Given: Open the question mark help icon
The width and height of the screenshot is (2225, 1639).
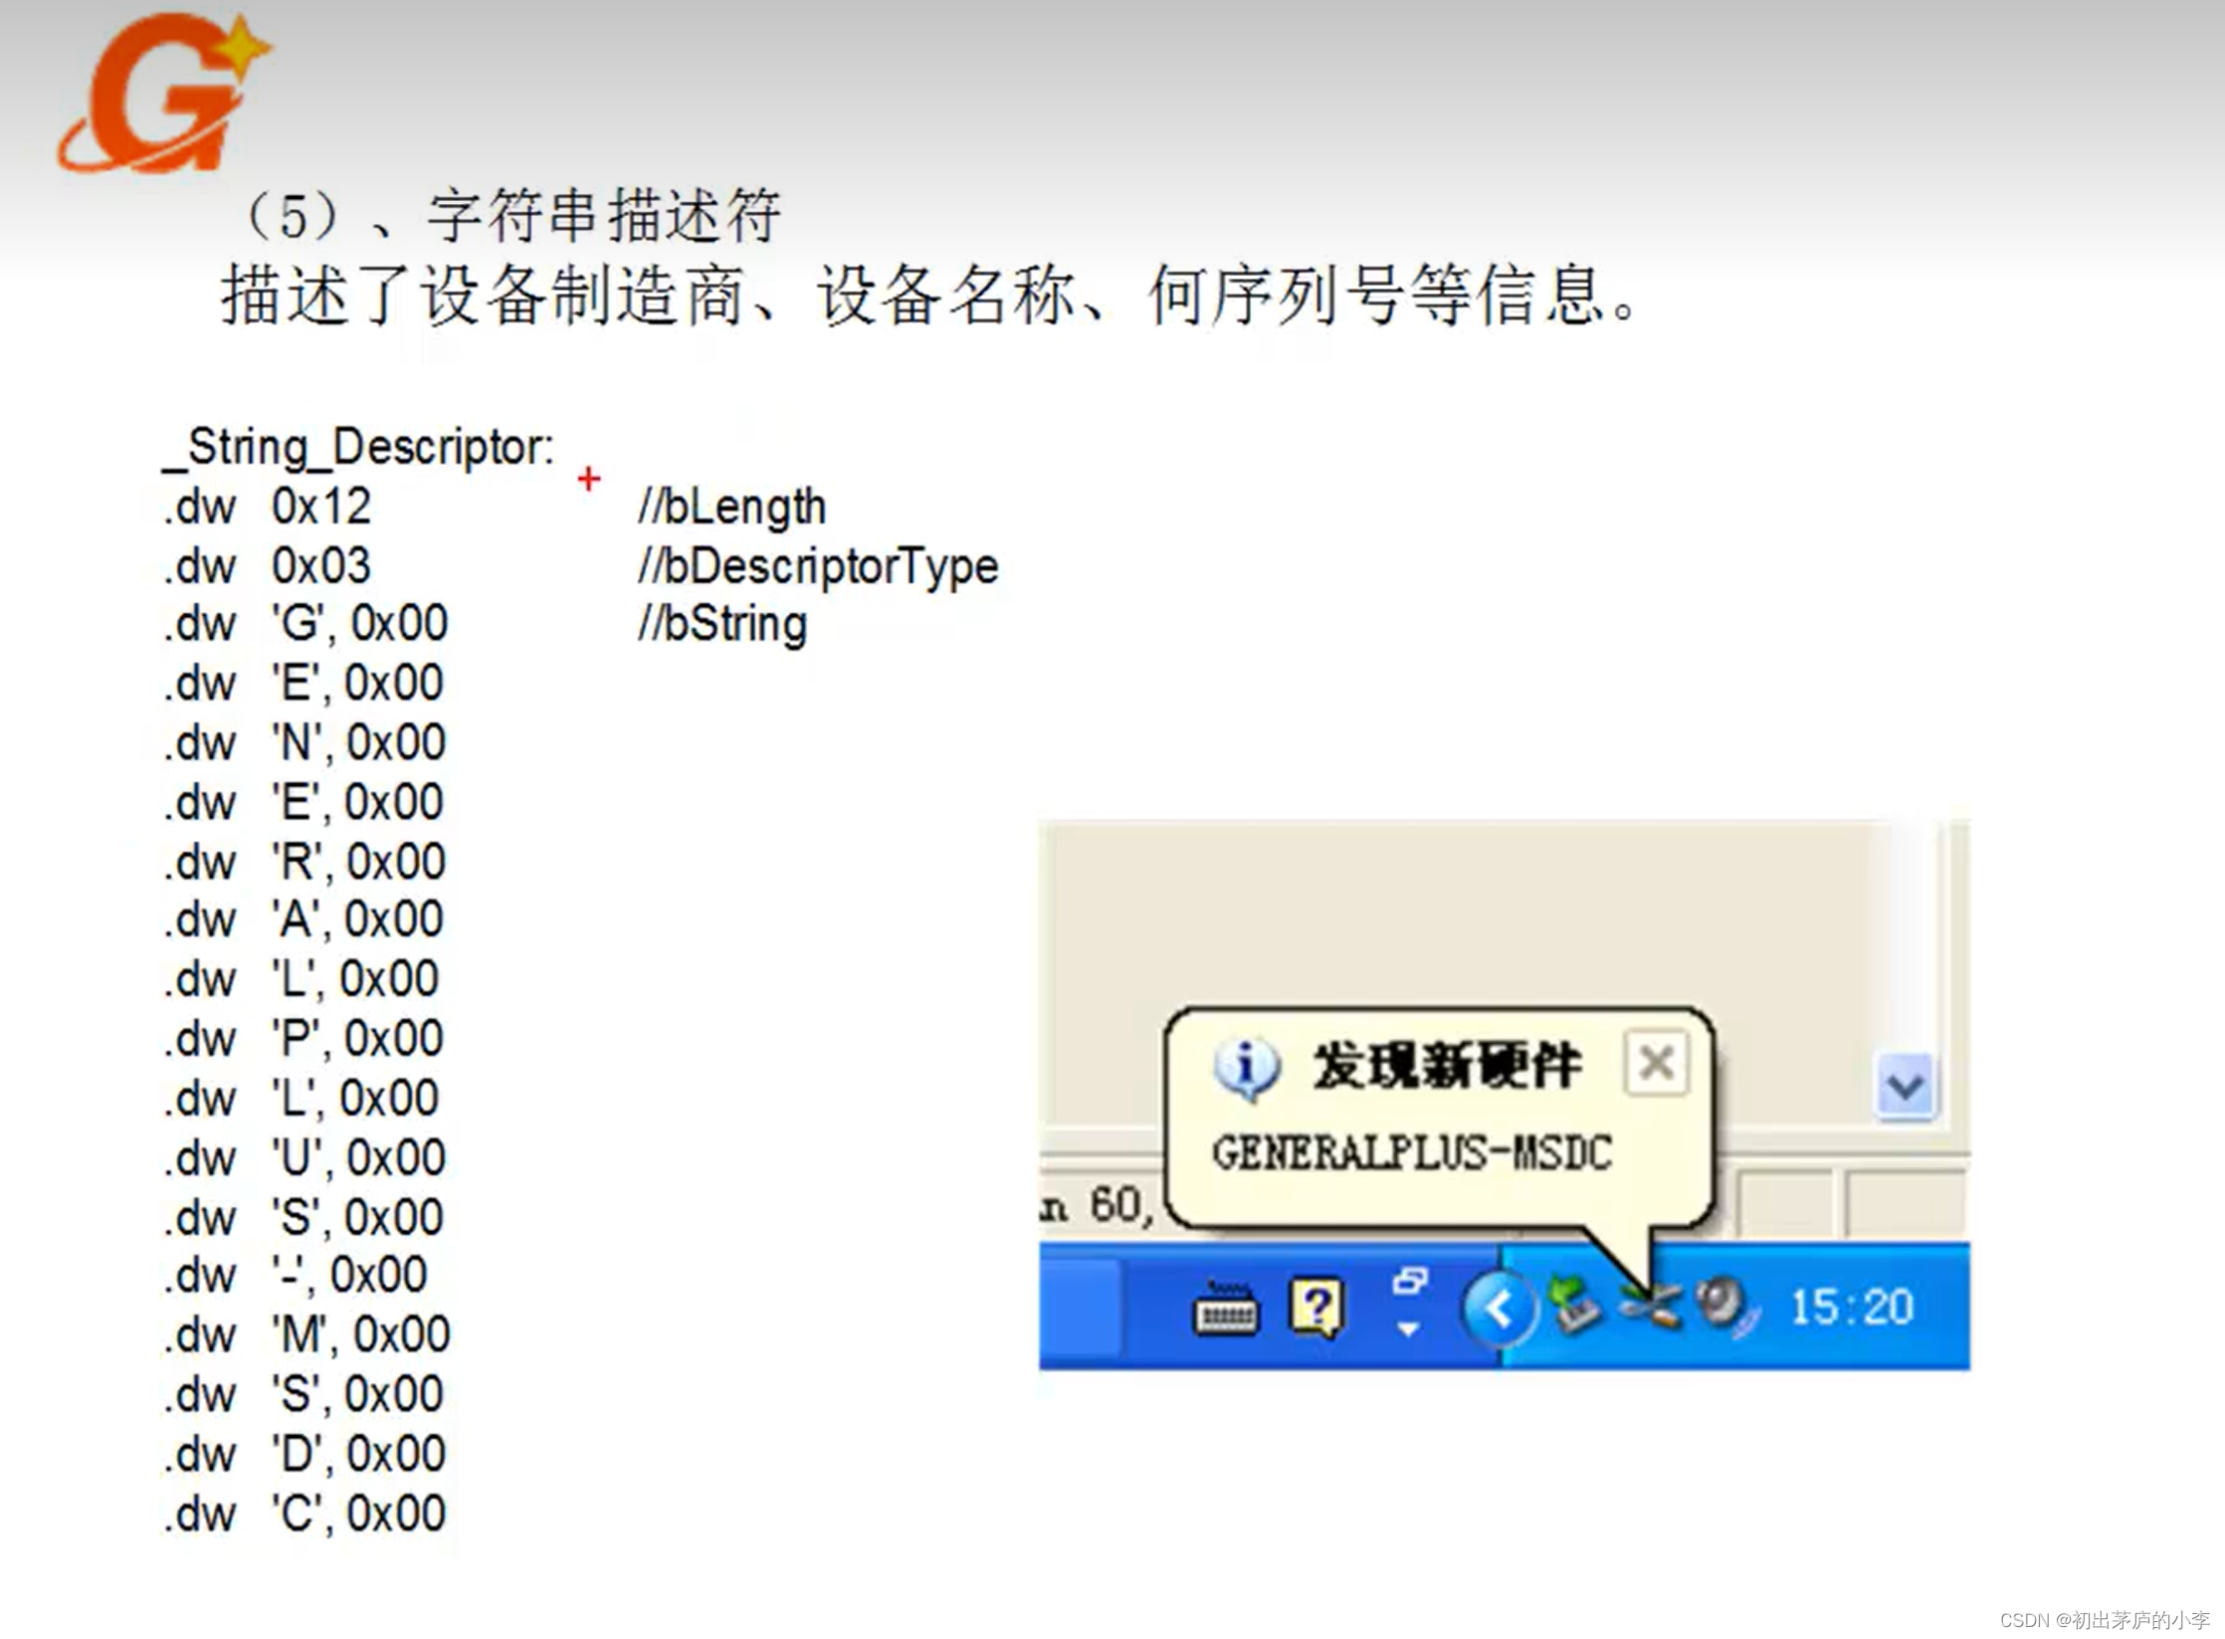Looking at the screenshot, I should pyautogui.click(x=1316, y=1307).
